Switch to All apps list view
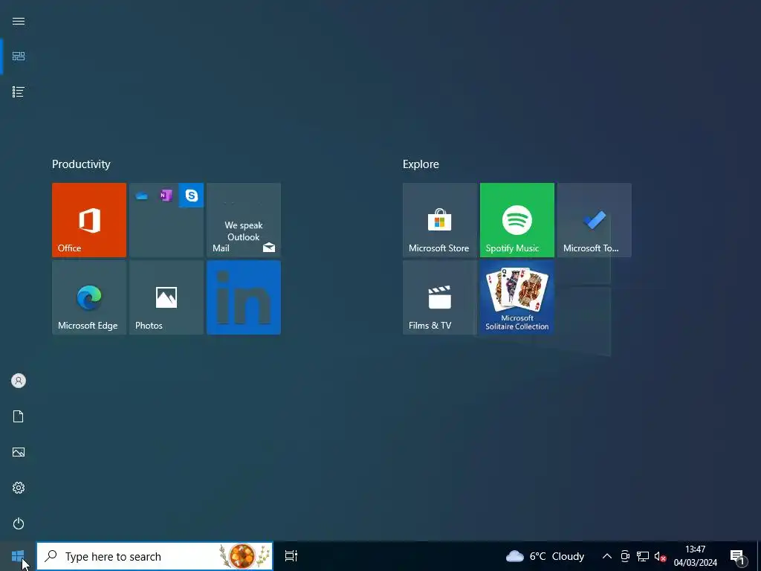 pos(19,91)
